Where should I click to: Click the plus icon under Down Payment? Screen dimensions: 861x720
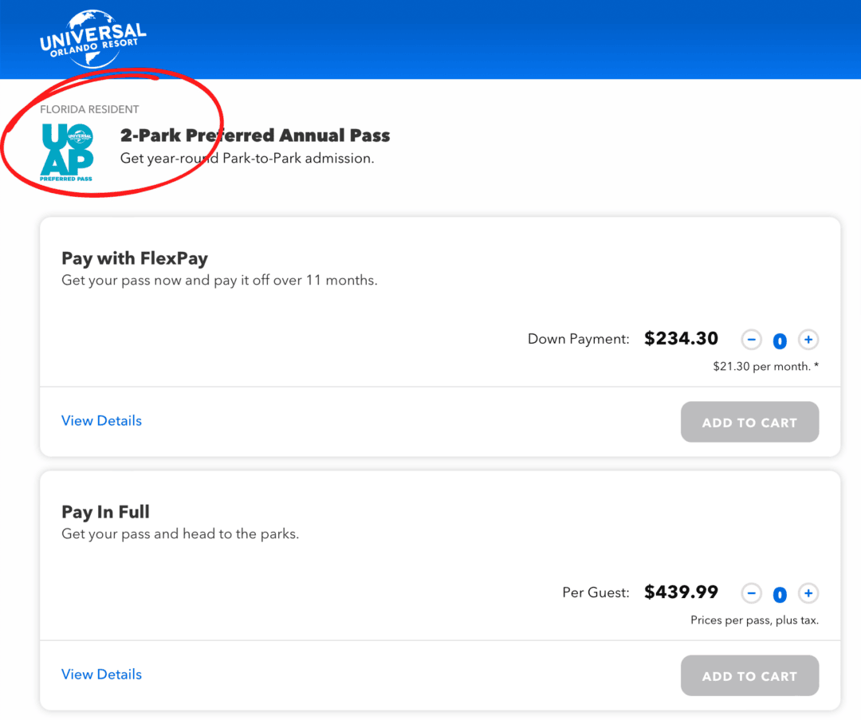pyautogui.click(x=808, y=340)
